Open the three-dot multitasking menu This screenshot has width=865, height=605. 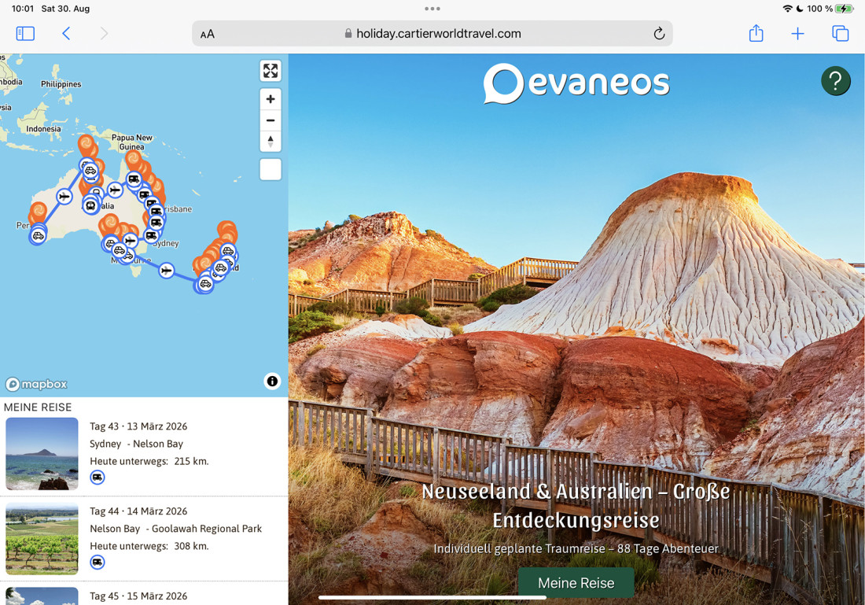[x=432, y=9]
